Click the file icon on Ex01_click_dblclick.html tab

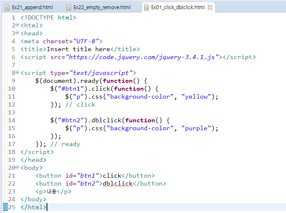click(x=146, y=7)
